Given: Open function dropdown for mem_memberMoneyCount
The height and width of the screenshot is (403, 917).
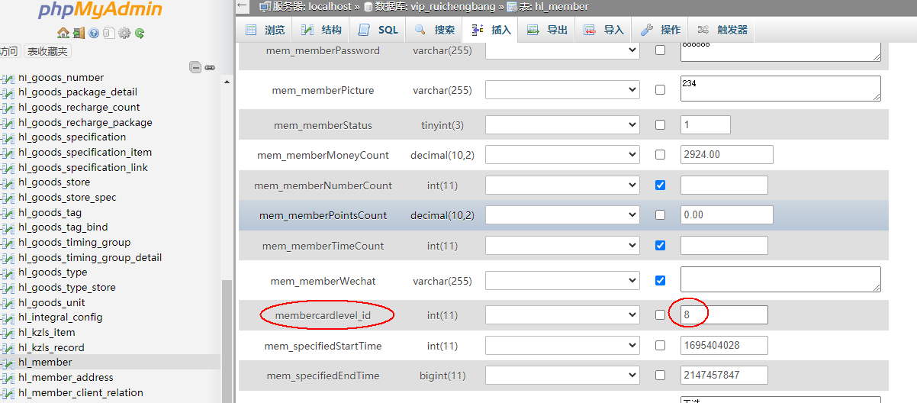Looking at the screenshot, I should [x=561, y=154].
